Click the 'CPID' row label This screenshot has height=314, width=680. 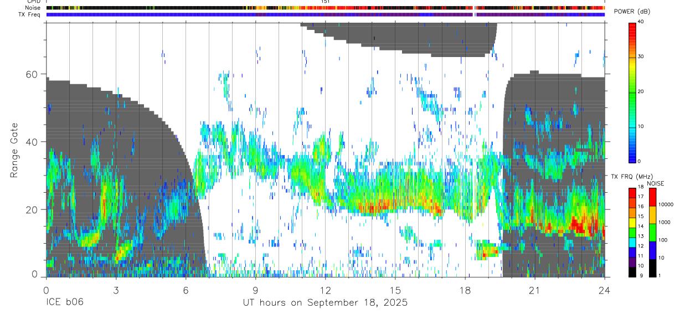33,2
